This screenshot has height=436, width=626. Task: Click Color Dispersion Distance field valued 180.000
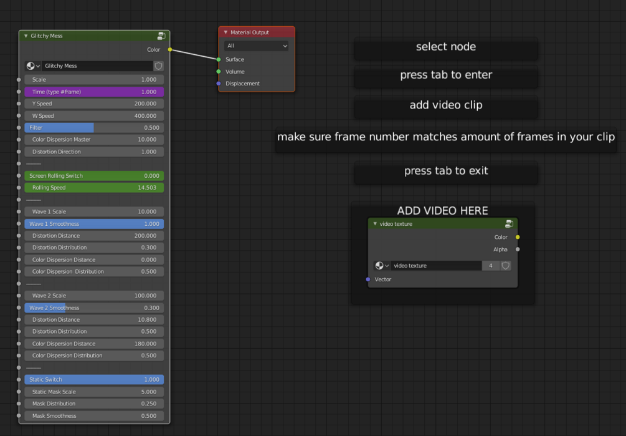click(x=94, y=343)
